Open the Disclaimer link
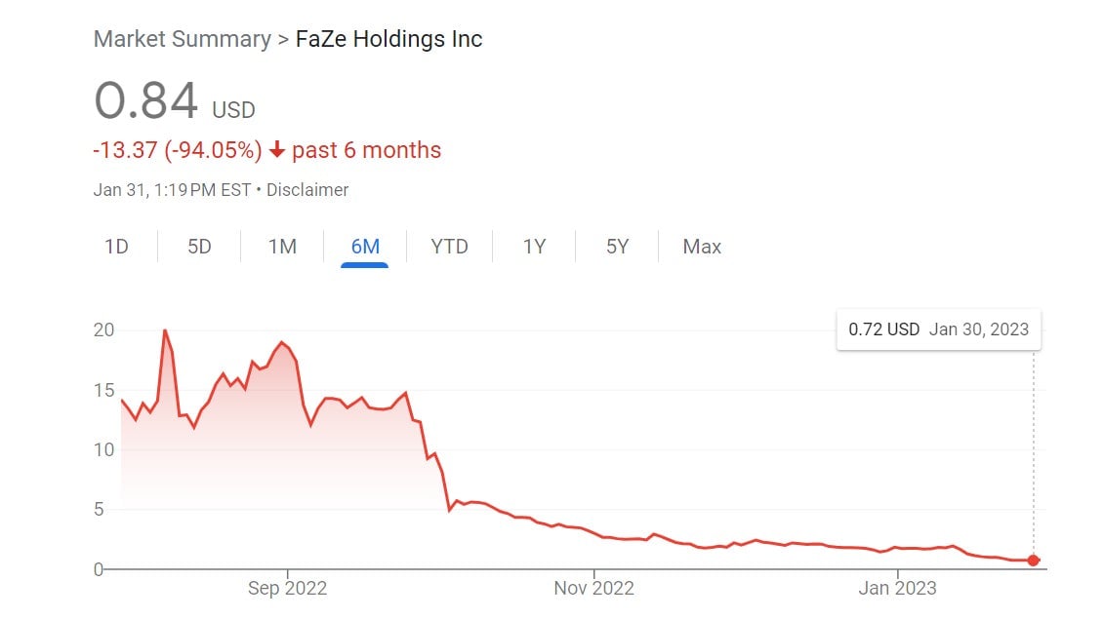This screenshot has height=619, width=1103. (308, 190)
